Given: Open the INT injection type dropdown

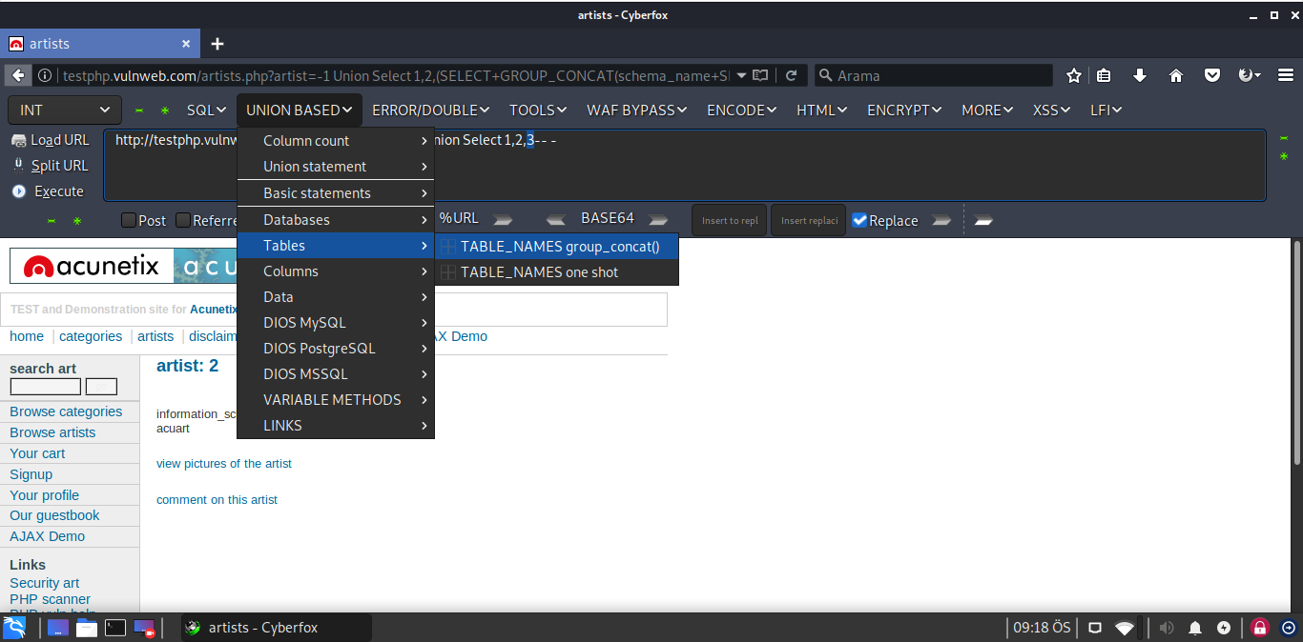Looking at the screenshot, I should pyautogui.click(x=65, y=110).
